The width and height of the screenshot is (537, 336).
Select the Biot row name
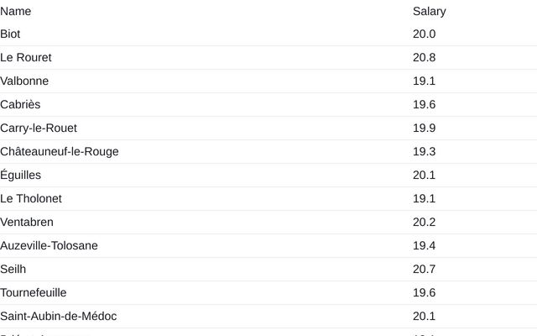tap(11, 34)
